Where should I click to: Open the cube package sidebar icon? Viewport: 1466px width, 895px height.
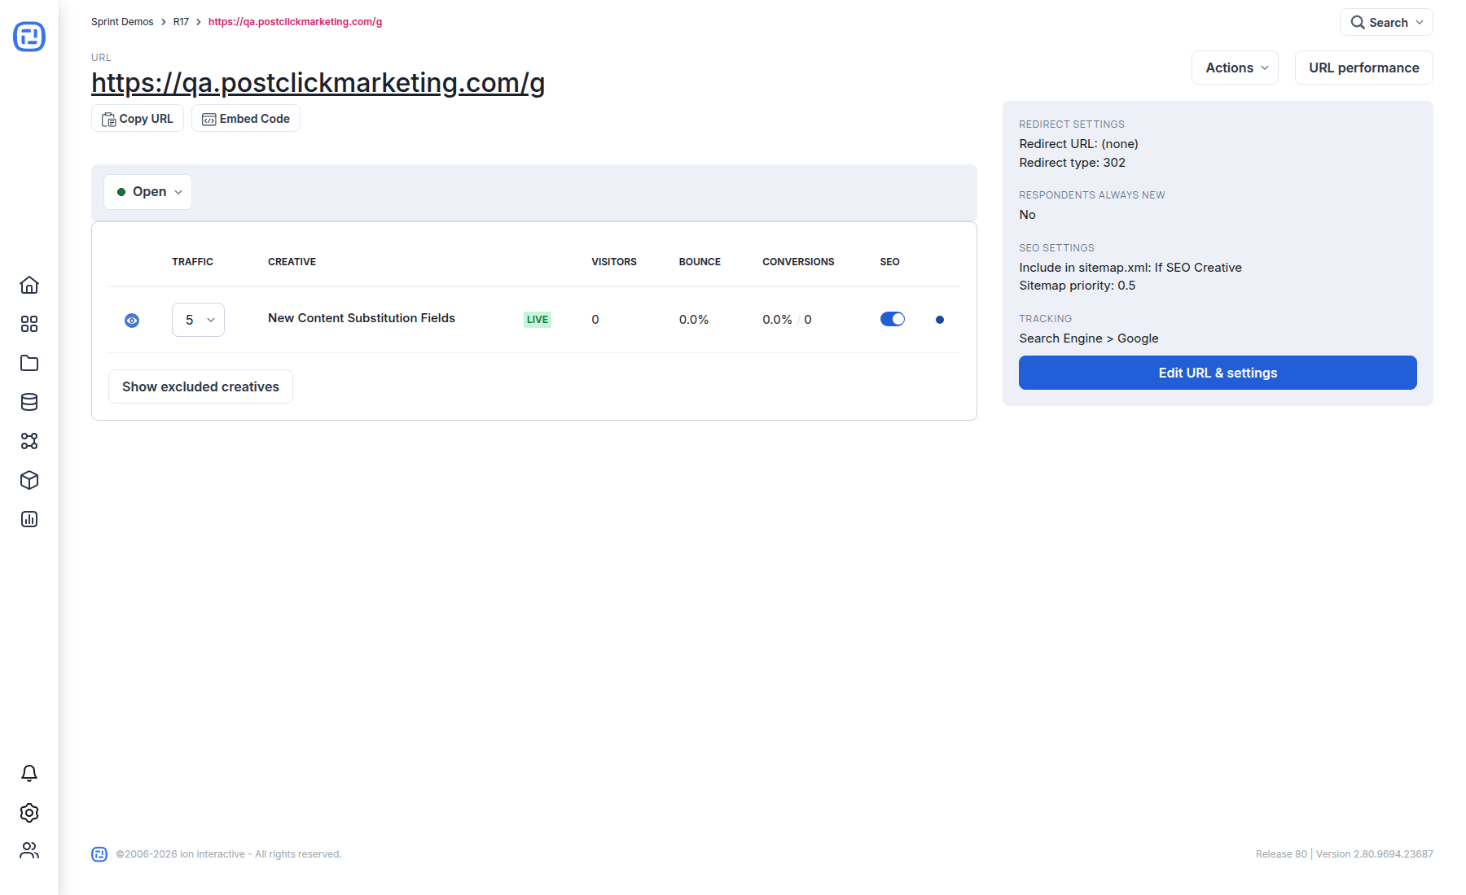click(x=29, y=480)
